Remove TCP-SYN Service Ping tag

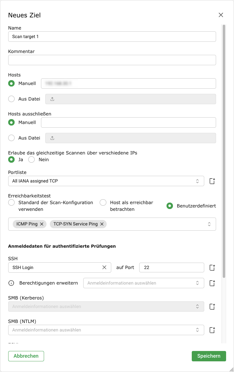point(102,224)
